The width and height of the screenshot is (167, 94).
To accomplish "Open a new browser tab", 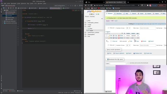I will (x=128, y=2).
